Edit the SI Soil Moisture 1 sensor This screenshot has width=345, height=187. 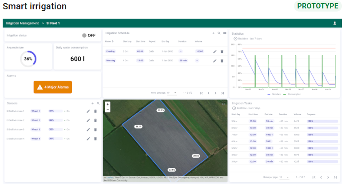[x=88, y=111]
